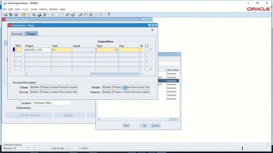
Task: Click the Num field in row 1
Action: 18,50
